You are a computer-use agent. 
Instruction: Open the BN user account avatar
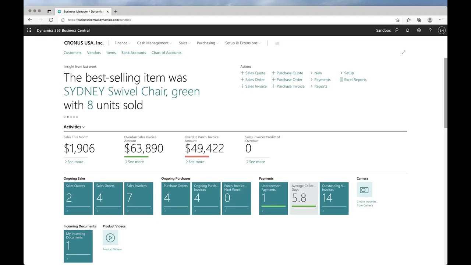pyautogui.click(x=442, y=31)
